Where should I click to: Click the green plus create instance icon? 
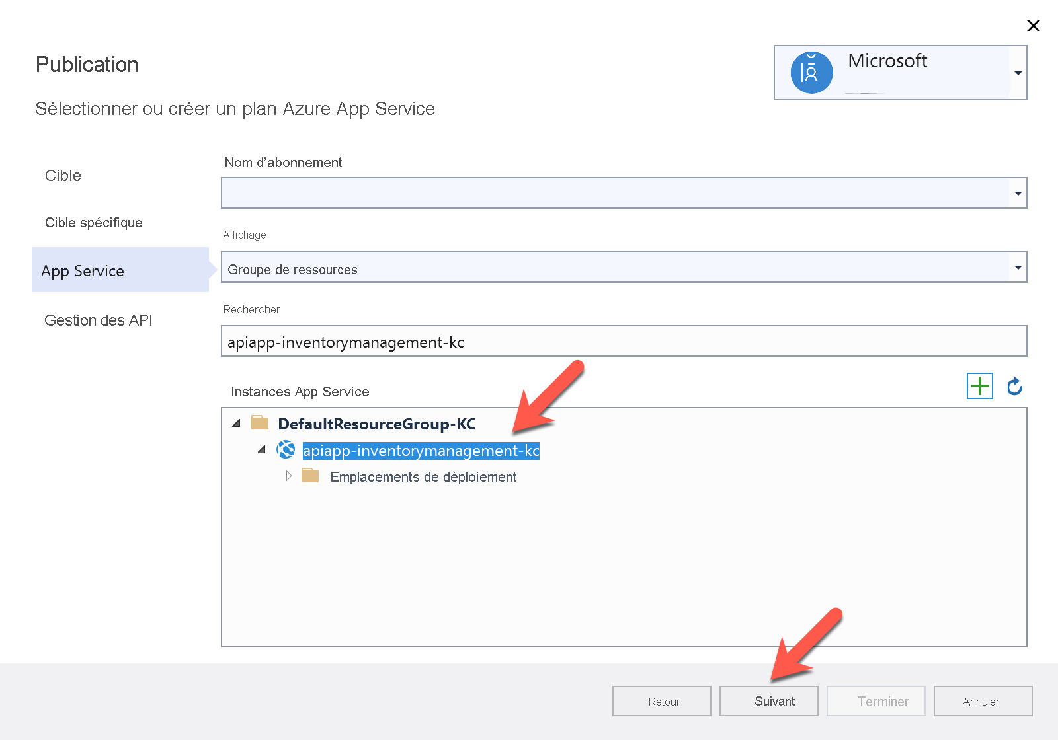979,386
